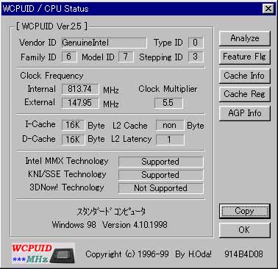Click the code 914B4D08
This screenshot has height=269, width=278.
[x=243, y=254]
